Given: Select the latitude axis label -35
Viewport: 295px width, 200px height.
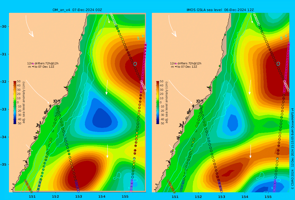Looking at the screenshot, I should pos(3,165).
